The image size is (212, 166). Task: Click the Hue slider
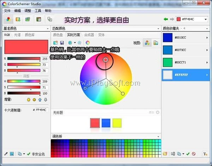pos(24,81)
